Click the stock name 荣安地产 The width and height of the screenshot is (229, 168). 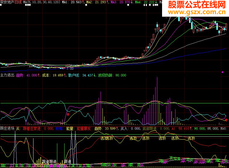[x=7, y=2]
